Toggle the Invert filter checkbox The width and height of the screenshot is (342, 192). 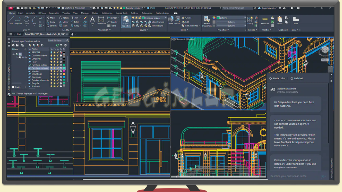pyautogui.click(x=13, y=87)
